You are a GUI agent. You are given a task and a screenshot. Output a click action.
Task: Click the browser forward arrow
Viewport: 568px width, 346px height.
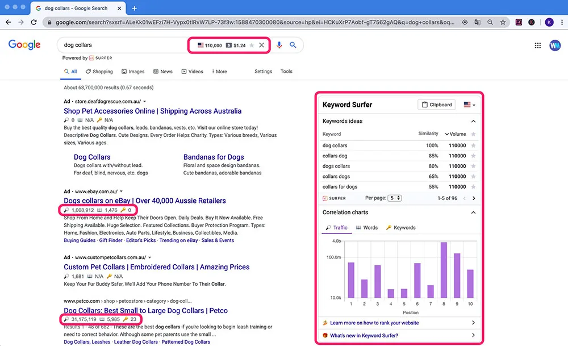tap(21, 23)
